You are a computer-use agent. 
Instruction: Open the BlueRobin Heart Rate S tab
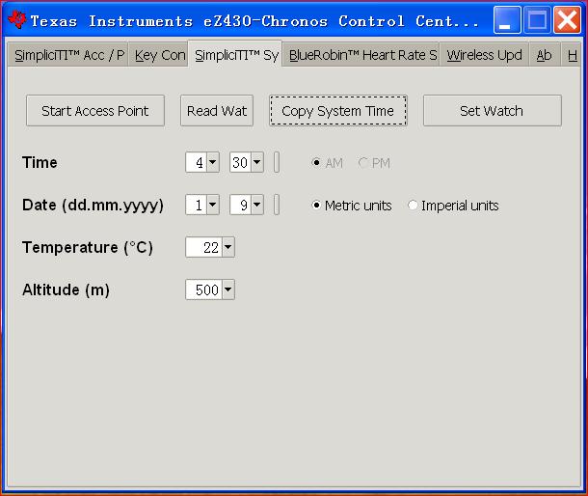[x=361, y=55]
